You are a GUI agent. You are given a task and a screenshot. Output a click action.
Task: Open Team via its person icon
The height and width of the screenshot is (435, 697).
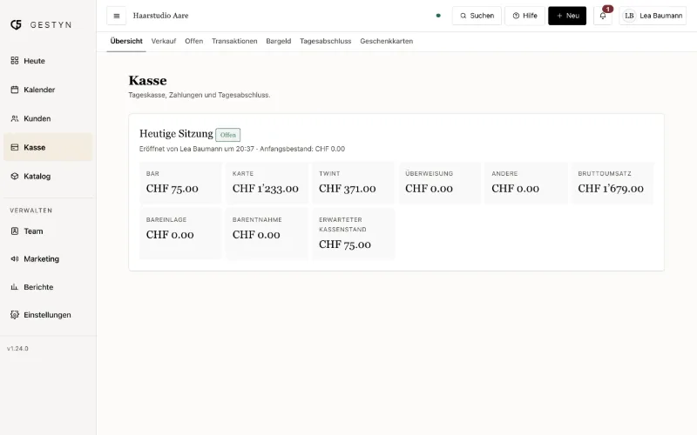(x=15, y=231)
